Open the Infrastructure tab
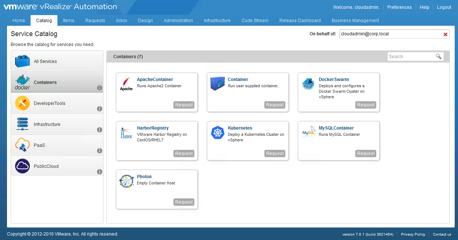The width and height of the screenshot is (458, 240). click(217, 21)
